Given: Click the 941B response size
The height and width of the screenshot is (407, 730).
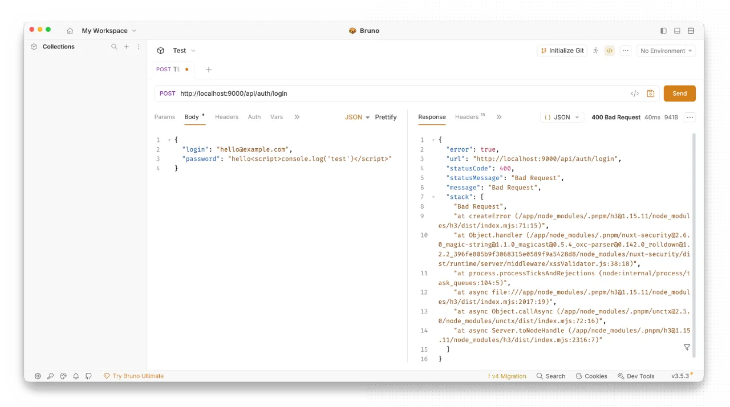Looking at the screenshot, I should (x=671, y=117).
